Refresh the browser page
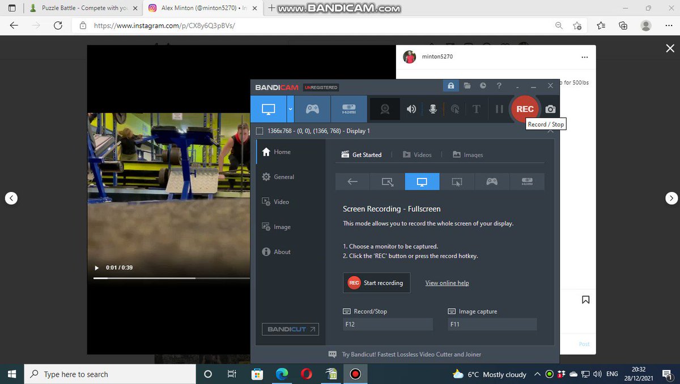 (58, 25)
